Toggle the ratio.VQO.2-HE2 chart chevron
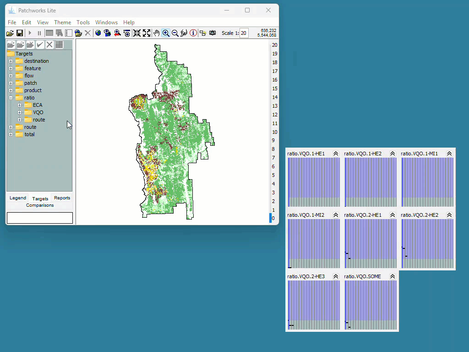 pos(450,215)
